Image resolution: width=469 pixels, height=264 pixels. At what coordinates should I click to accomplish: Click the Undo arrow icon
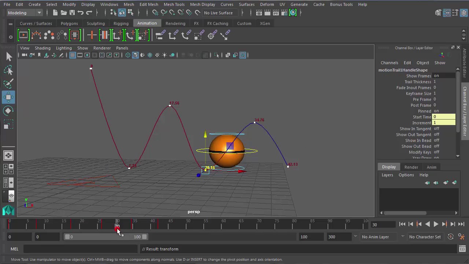point(81,13)
